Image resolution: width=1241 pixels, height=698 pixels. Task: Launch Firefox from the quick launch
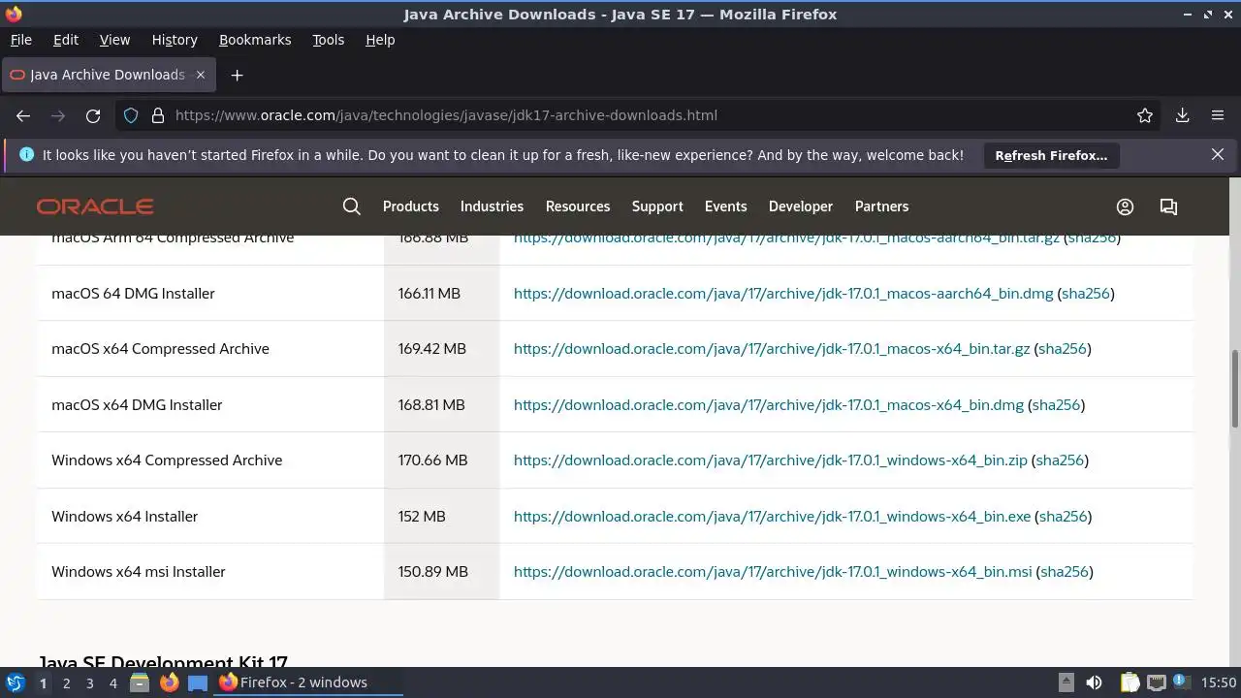click(169, 682)
